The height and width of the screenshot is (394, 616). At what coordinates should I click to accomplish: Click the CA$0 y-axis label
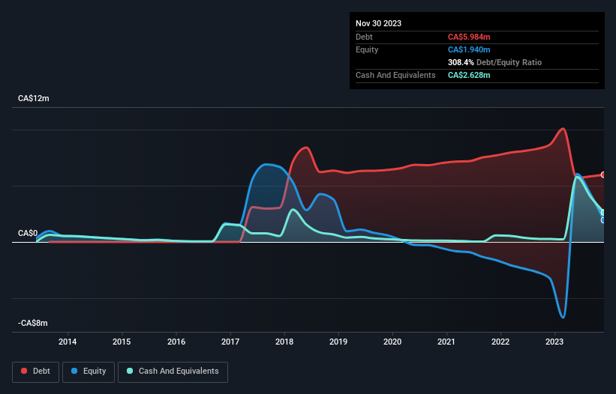pos(28,233)
